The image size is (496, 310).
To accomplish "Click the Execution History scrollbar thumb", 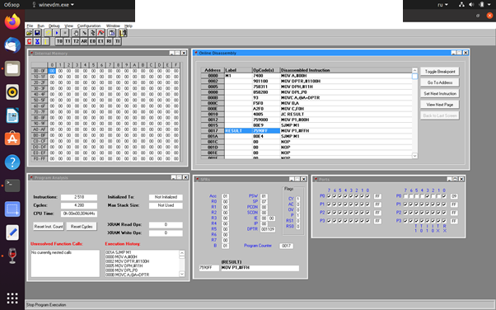I will click(x=182, y=257).
